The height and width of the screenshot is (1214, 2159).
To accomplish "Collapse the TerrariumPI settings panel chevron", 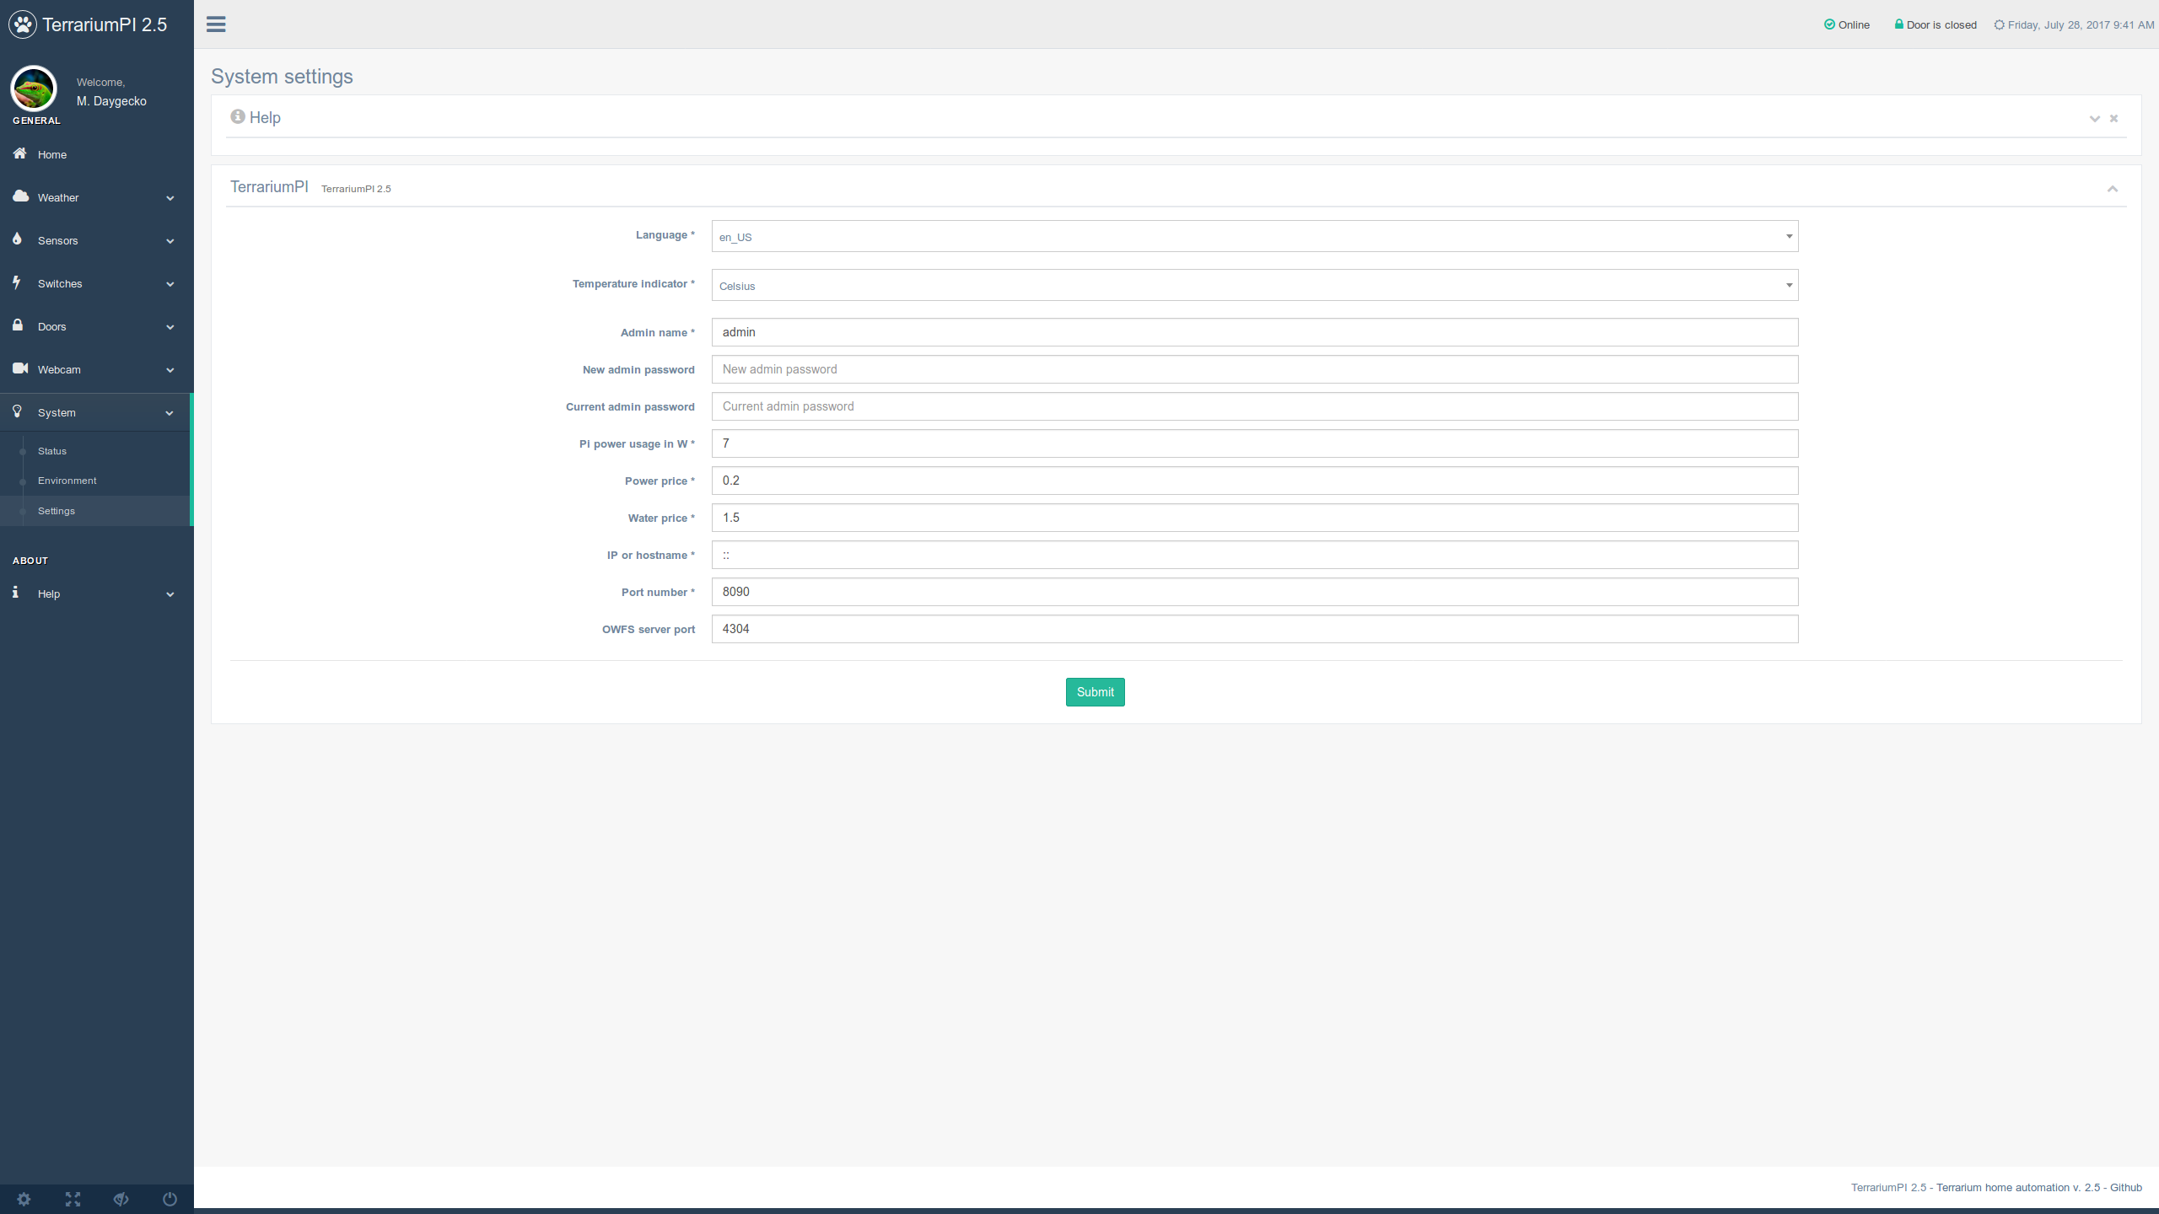I will tap(2113, 189).
